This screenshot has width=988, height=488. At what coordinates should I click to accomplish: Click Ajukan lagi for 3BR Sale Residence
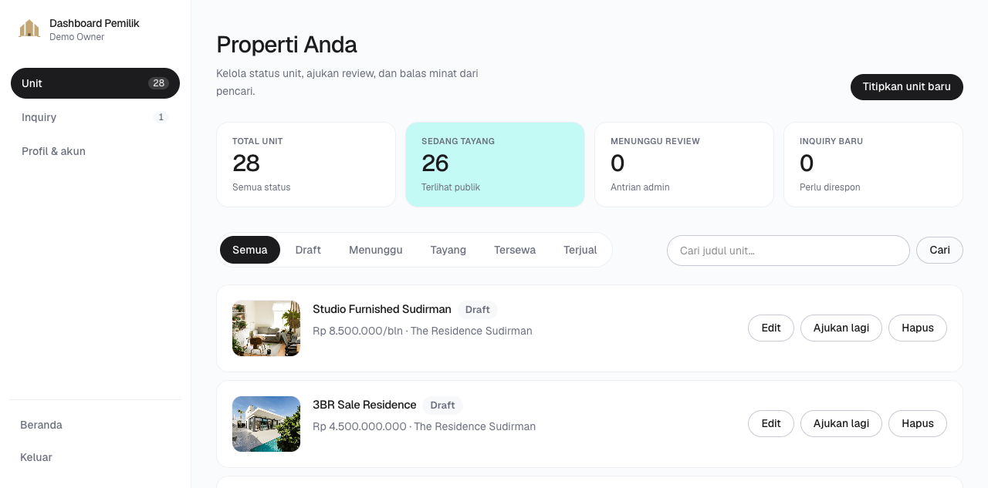pos(841,423)
